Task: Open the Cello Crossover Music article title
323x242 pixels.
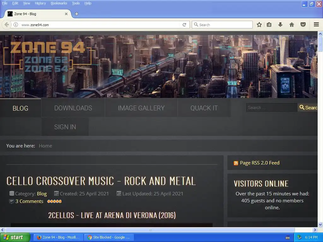Action: 101,181
